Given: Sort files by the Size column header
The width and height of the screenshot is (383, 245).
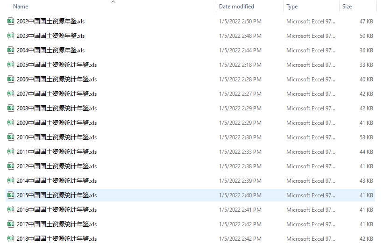Looking at the screenshot, I should [347, 7].
